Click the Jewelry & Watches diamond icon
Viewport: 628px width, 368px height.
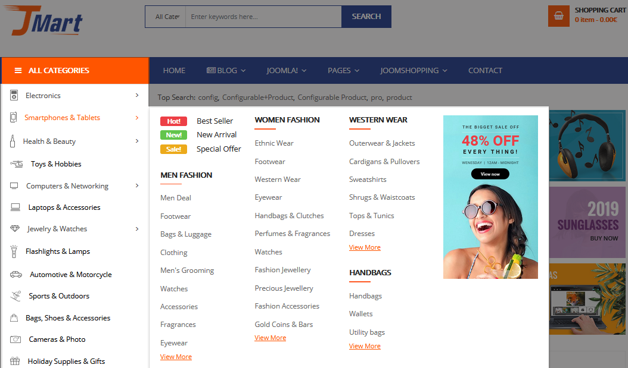(15, 228)
